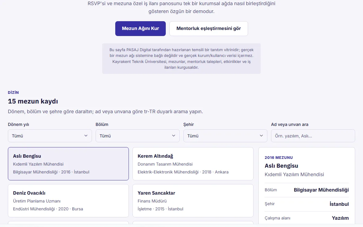Click 'Bilgisayar Mühendisliği' value in detail panel
Screen dimensions: 363x227
click(321, 190)
